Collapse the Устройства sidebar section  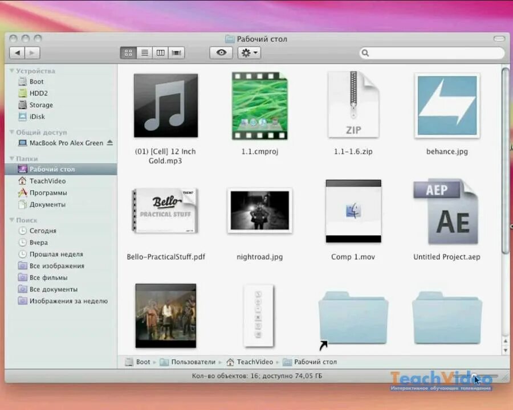12,71
